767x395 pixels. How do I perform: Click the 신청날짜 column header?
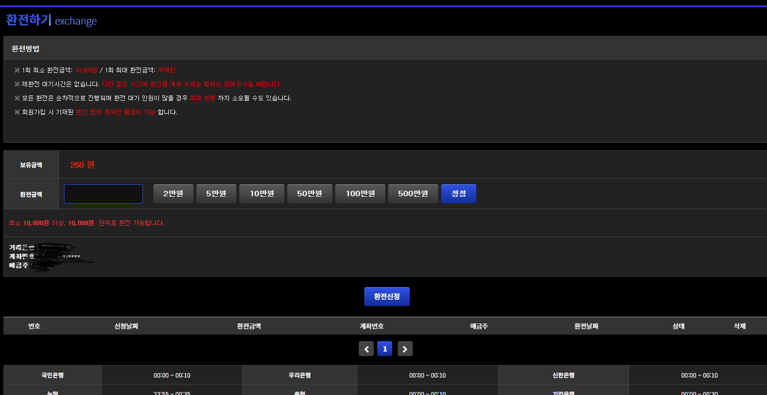pyautogui.click(x=126, y=326)
